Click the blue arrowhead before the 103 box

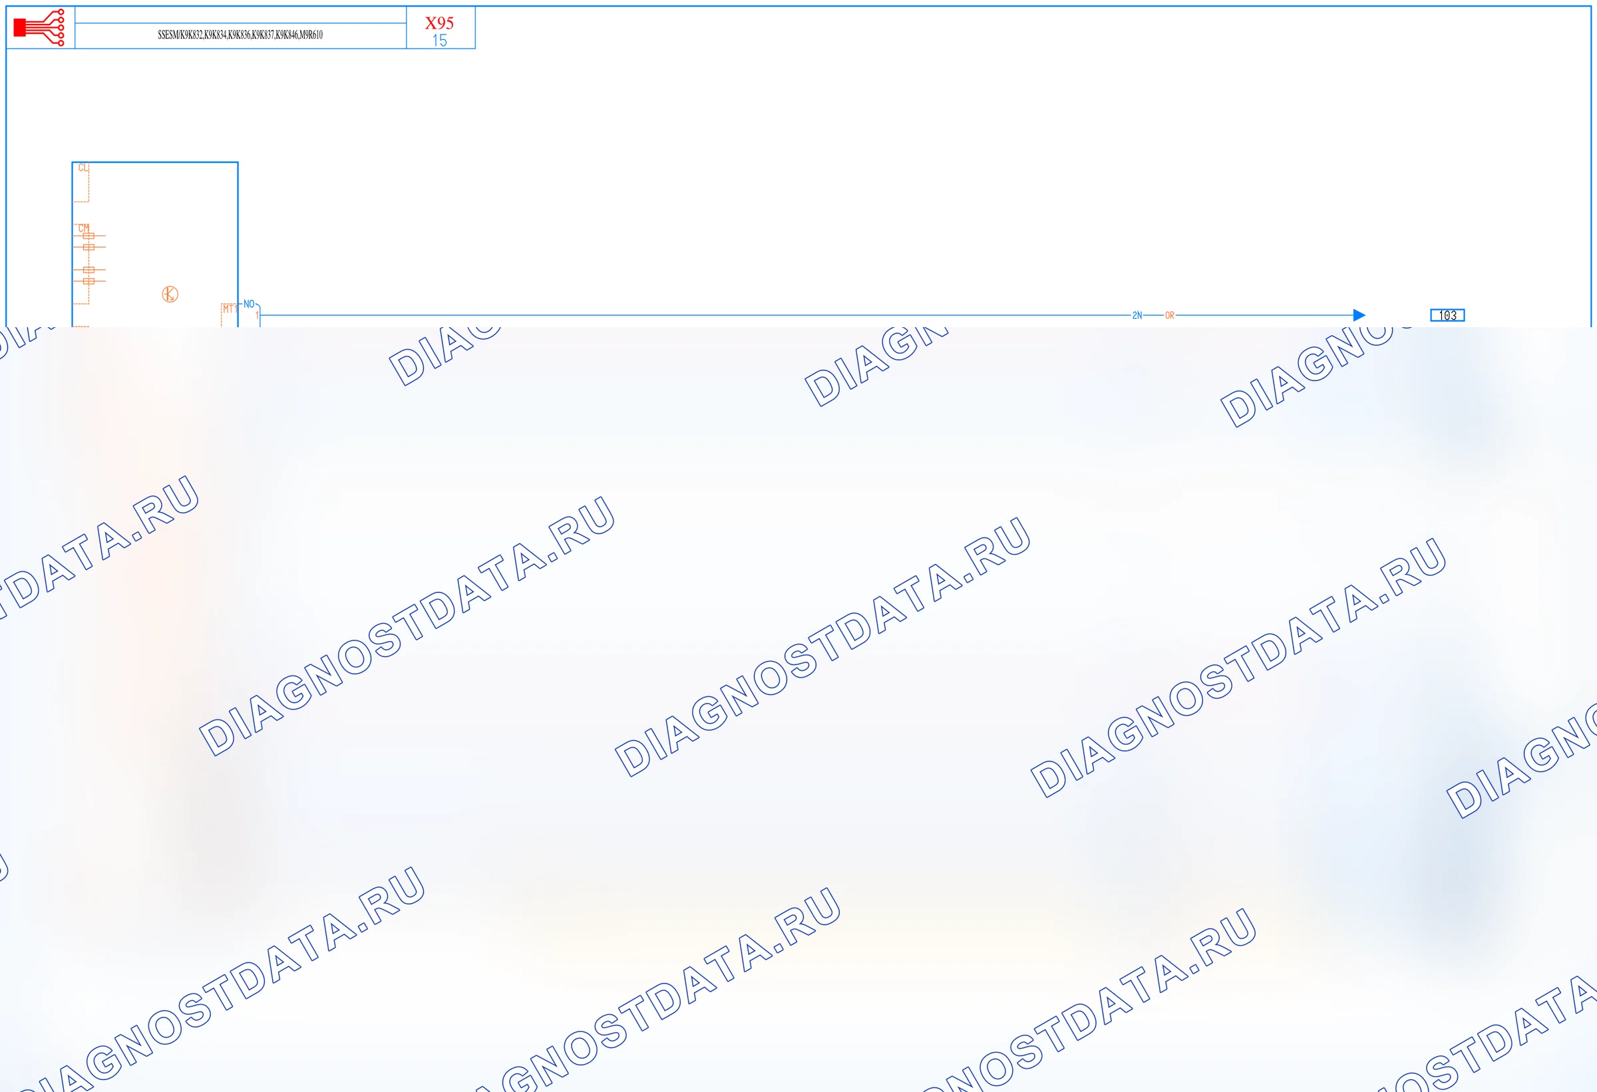coord(1359,315)
